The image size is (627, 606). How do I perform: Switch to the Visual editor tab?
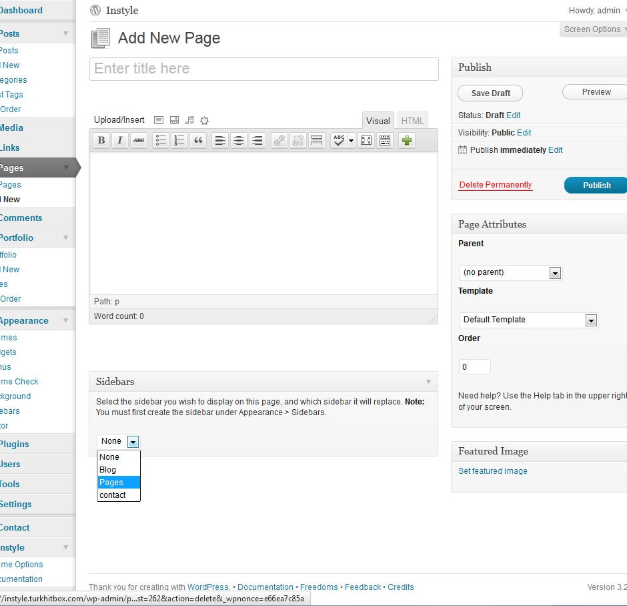click(x=378, y=121)
